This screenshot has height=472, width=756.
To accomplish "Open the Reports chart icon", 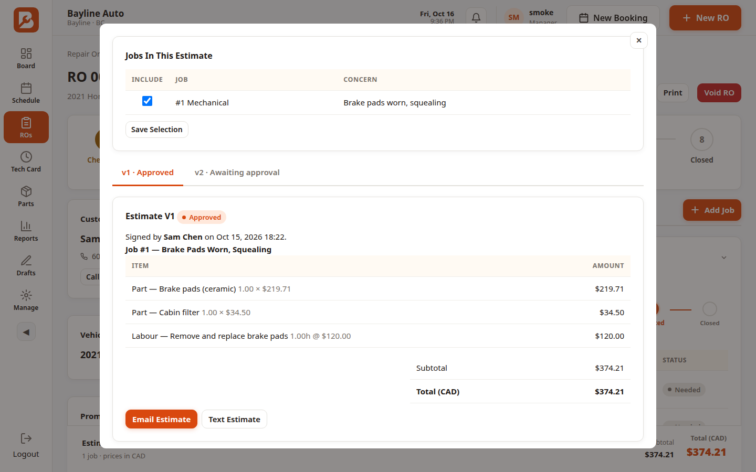I will click(x=26, y=226).
